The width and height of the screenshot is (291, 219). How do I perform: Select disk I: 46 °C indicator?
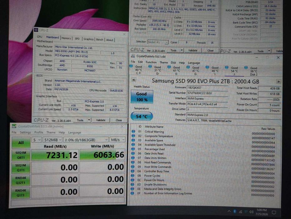207,67
